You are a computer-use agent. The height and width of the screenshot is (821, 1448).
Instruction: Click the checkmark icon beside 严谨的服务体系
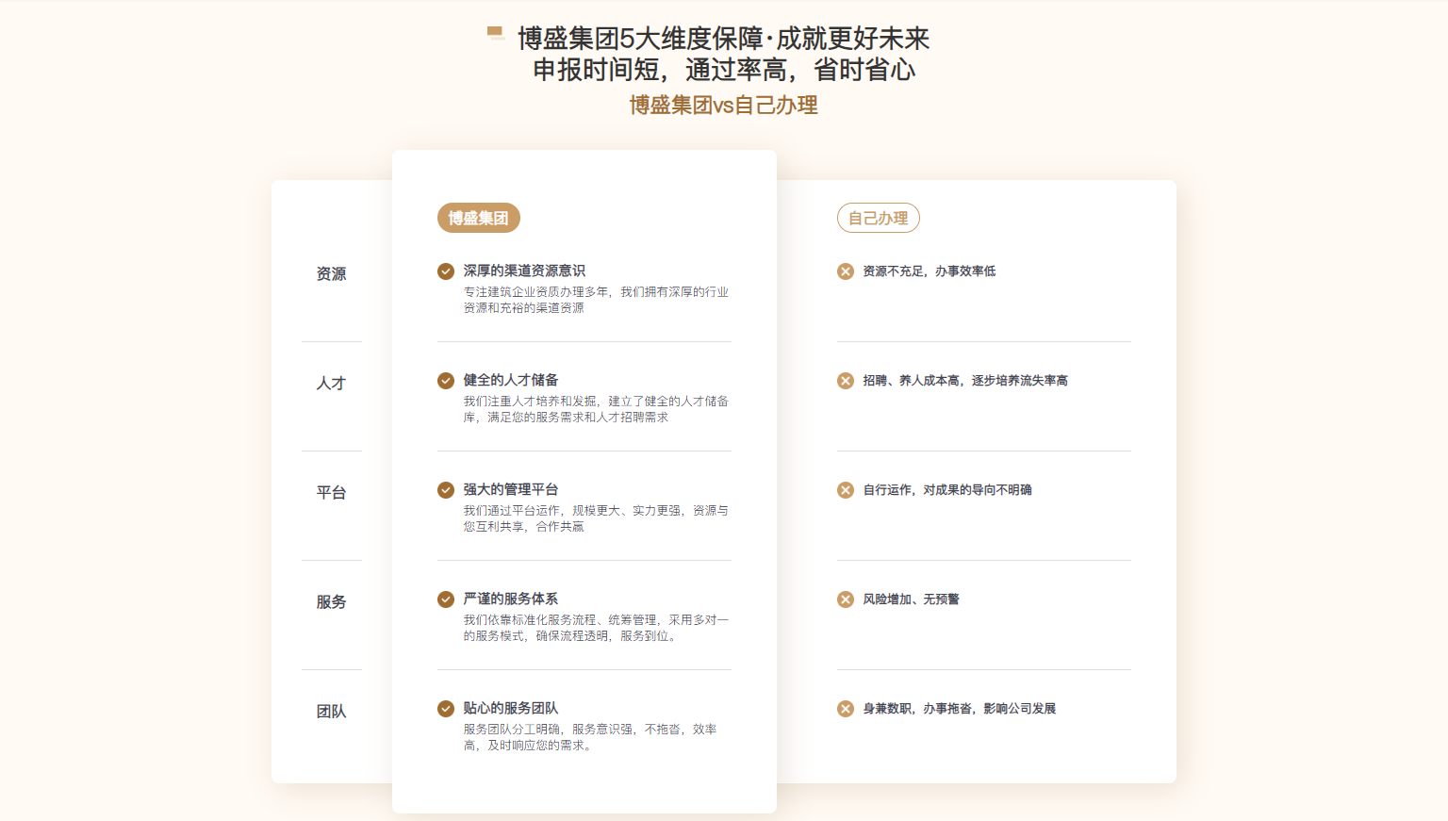pyautogui.click(x=446, y=599)
